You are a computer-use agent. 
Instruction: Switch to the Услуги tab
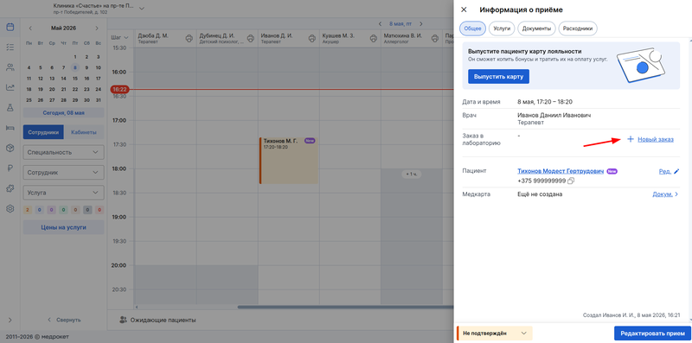coord(502,29)
